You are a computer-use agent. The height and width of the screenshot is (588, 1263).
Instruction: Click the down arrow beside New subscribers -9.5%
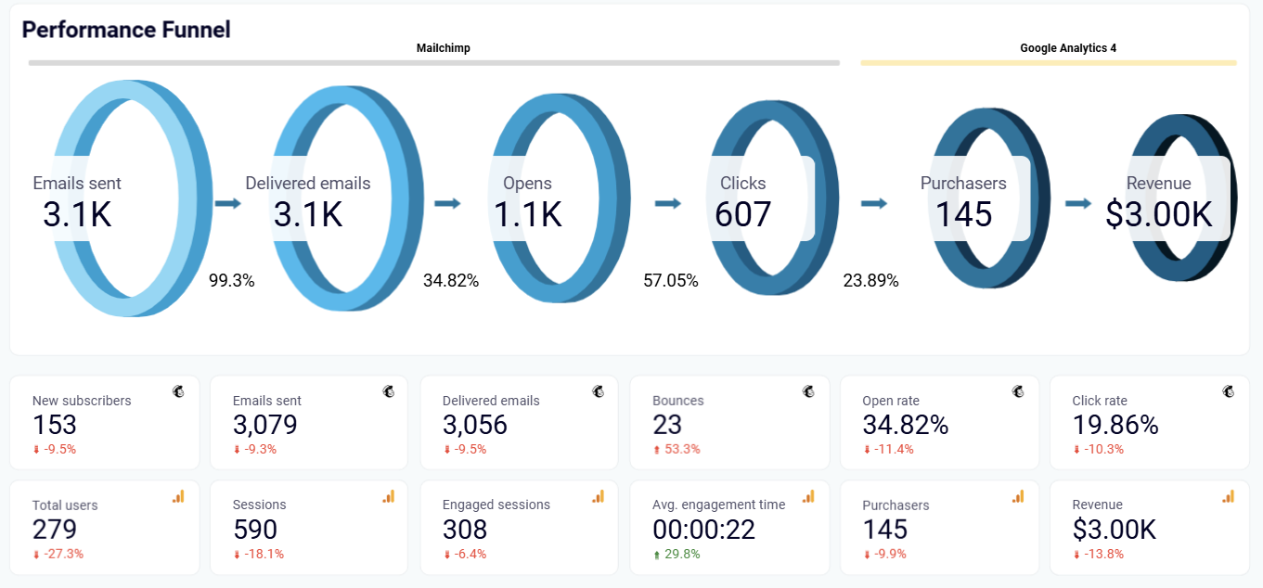point(36,450)
